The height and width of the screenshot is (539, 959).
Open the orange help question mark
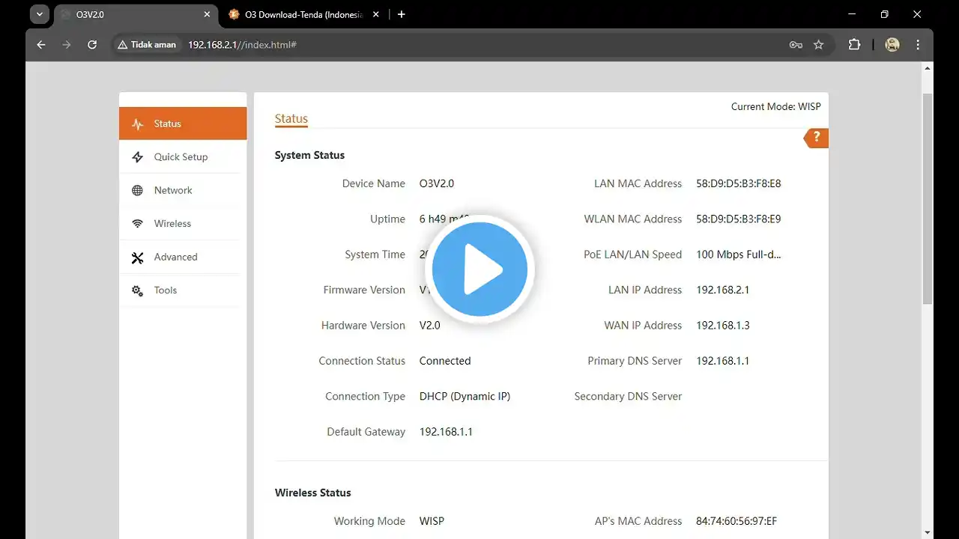(817, 138)
